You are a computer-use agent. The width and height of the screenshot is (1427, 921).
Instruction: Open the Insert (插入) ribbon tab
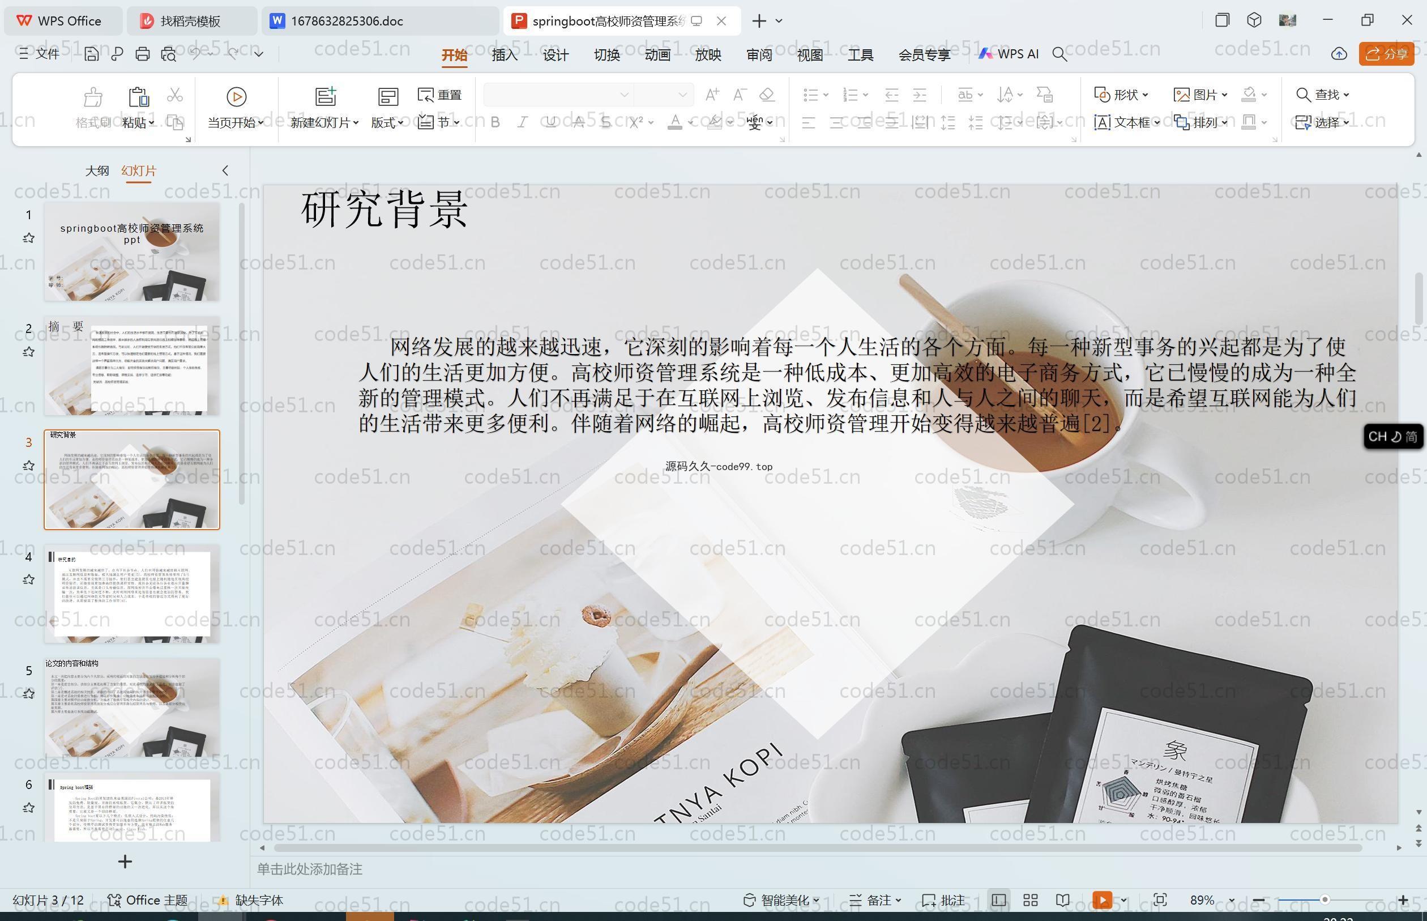505,55
